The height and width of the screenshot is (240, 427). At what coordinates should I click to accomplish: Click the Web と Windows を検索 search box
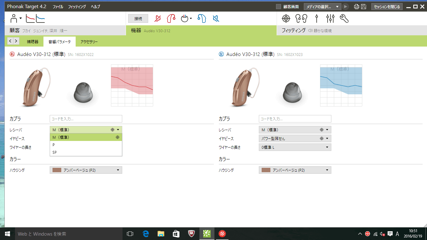coord(68,234)
